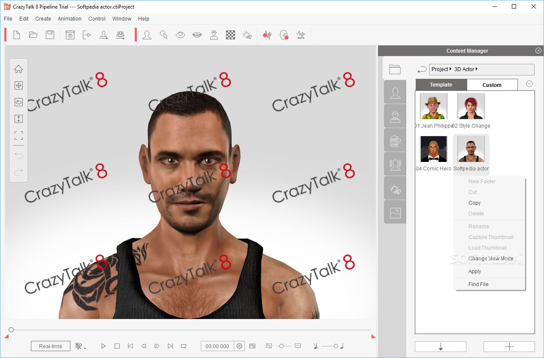Toggle the timeline panel icon
Image resolution: width=544 pixels, height=358 pixels.
coord(252,346)
